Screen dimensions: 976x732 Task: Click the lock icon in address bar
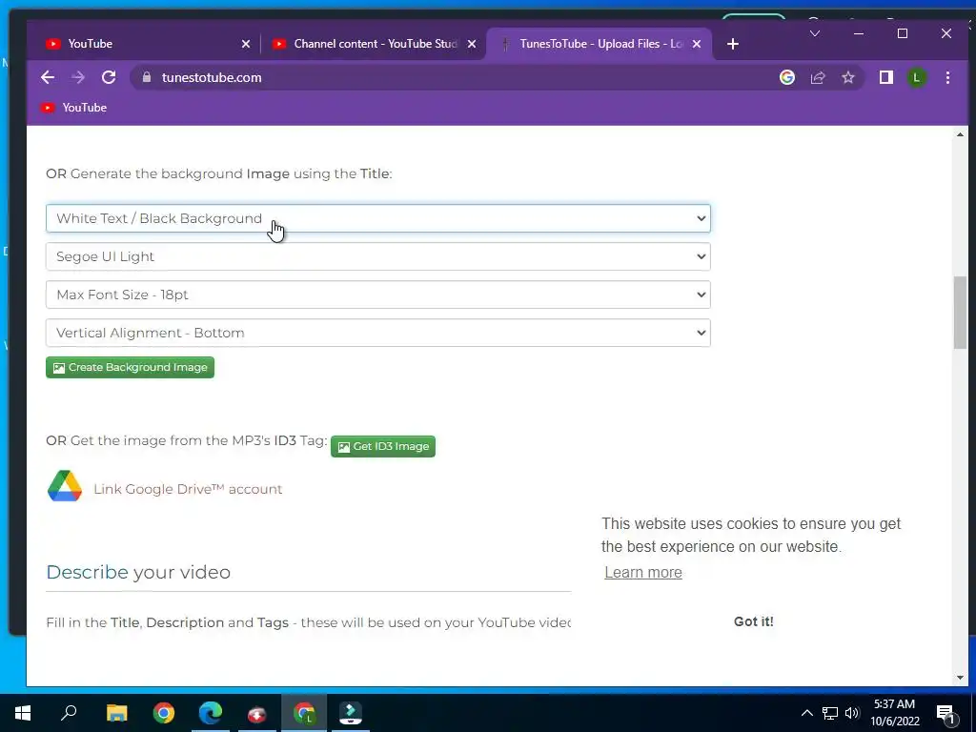point(147,77)
